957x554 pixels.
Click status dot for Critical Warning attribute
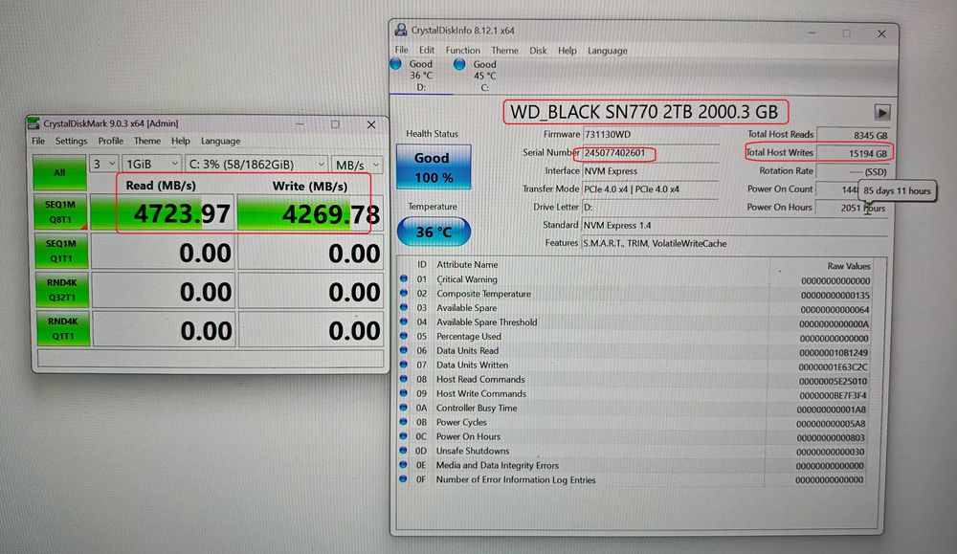pos(404,278)
